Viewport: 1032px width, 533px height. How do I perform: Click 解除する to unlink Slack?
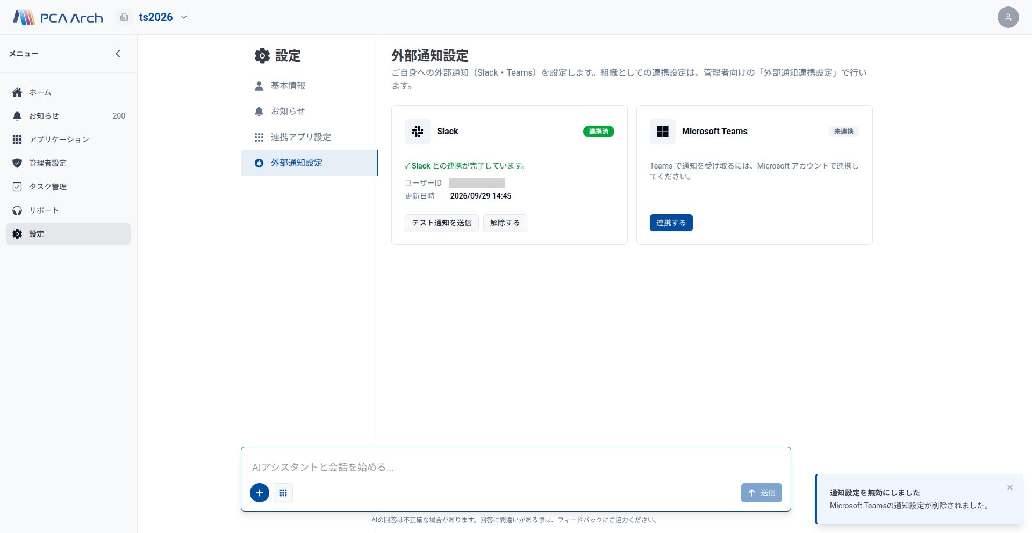click(x=505, y=223)
